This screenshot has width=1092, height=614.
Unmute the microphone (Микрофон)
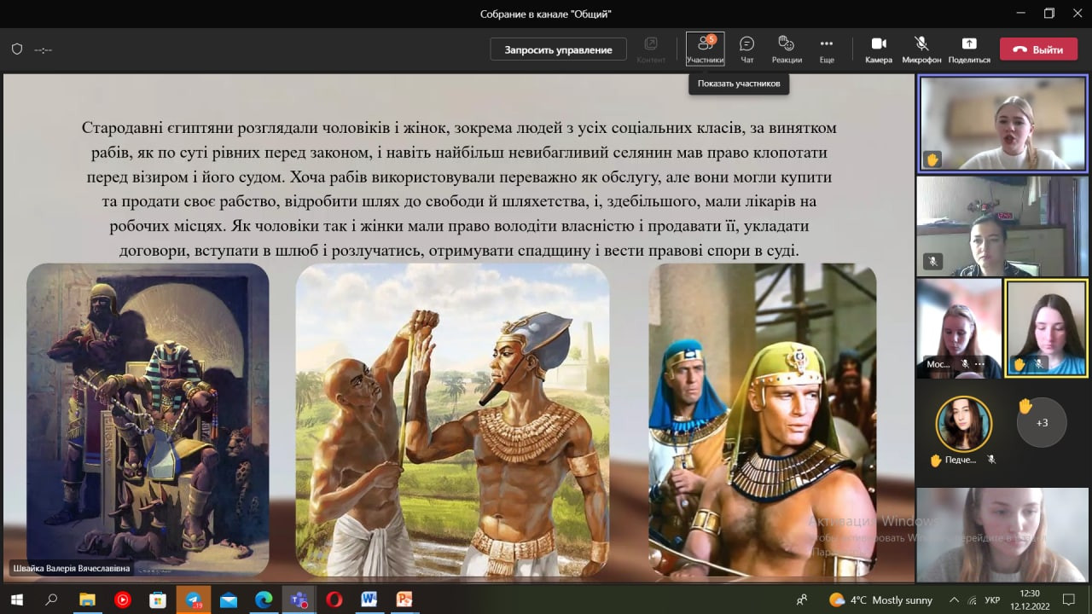921,49
